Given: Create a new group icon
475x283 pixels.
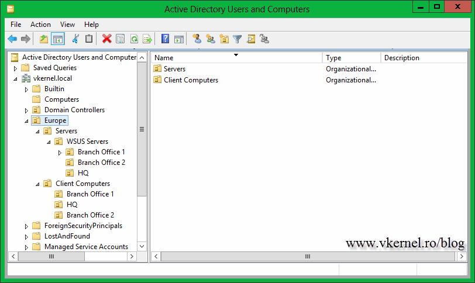Looking at the screenshot, I should (x=211, y=39).
